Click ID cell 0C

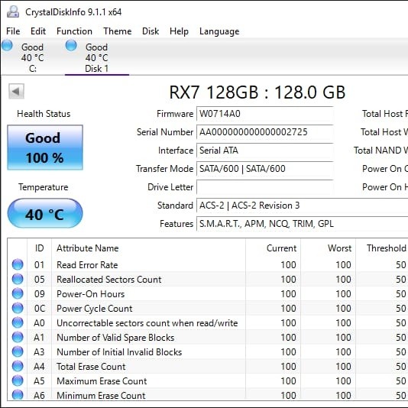(39, 309)
